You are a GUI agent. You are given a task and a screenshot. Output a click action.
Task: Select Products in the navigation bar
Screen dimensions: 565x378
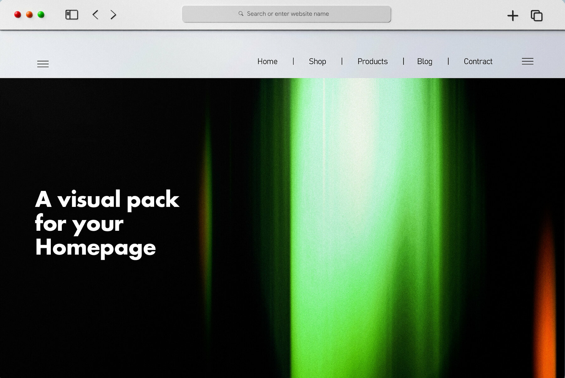(x=373, y=62)
